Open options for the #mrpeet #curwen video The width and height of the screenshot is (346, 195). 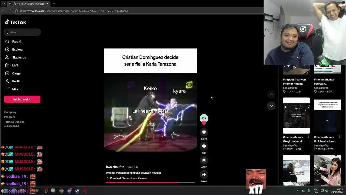coord(308,80)
